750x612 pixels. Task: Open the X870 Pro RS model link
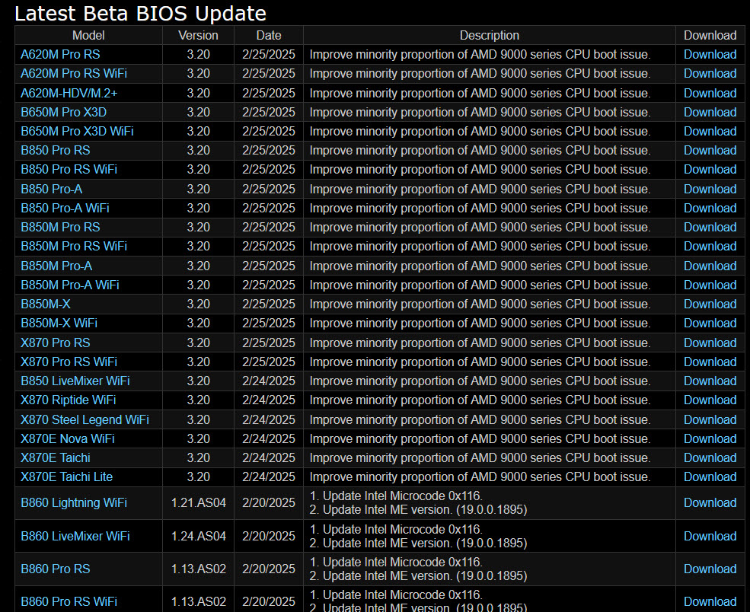click(56, 343)
